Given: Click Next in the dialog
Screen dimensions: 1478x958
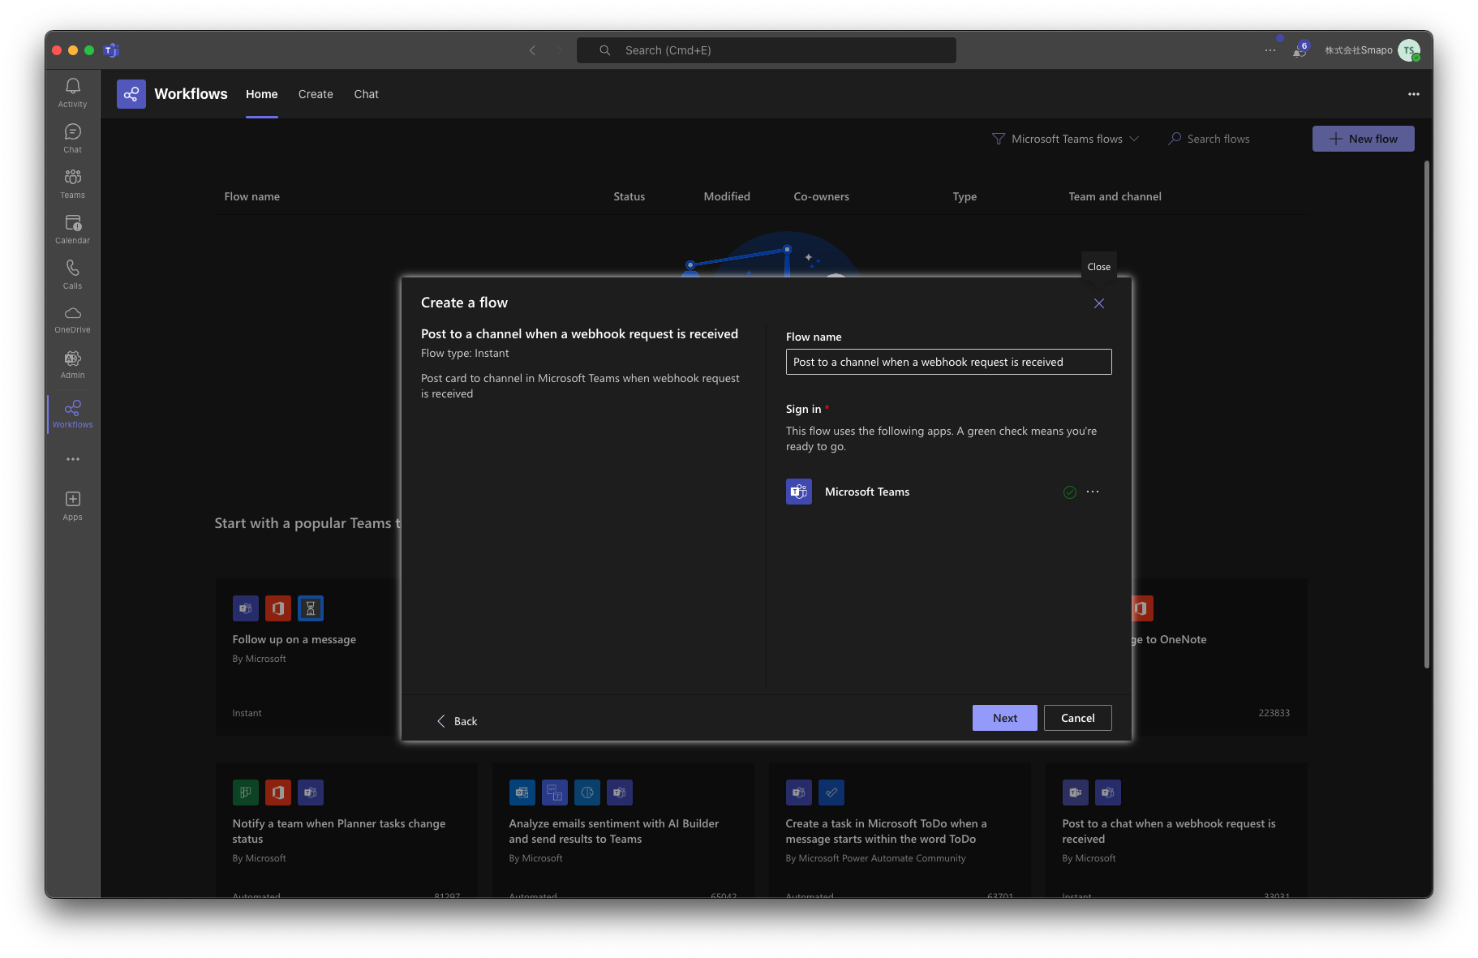Looking at the screenshot, I should pos(1005,718).
